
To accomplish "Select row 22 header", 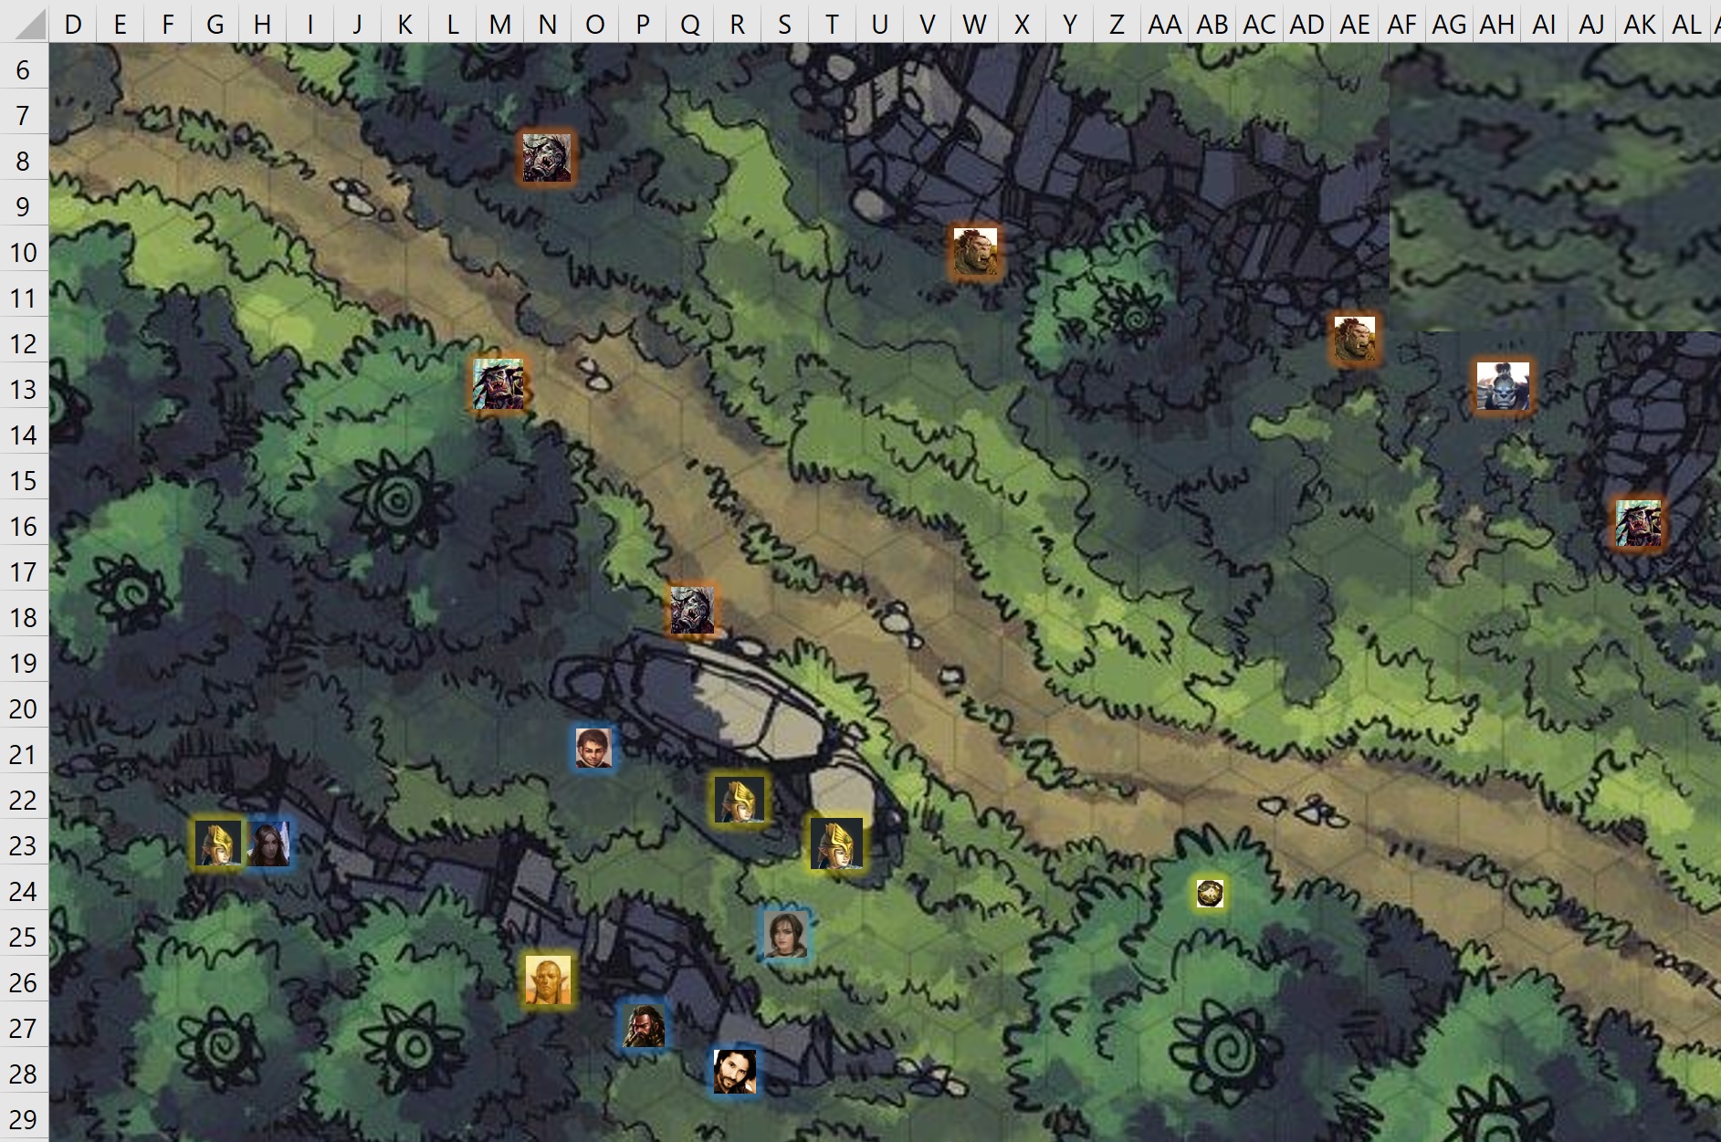I will click(x=24, y=800).
